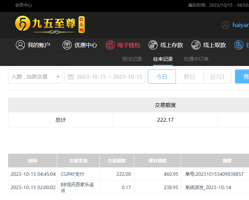
Task: Click the 线上存款 deposit icon
Action: (x=153, y=45)
